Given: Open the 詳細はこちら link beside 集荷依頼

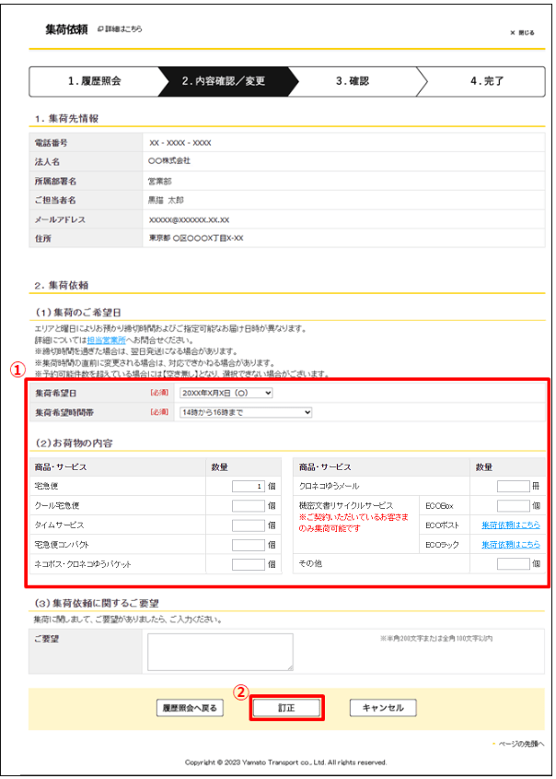Looking at the screenshot, I should tap(120, 30).
